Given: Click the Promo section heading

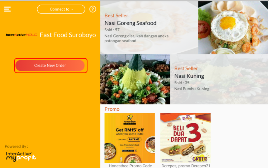Looking at the screenshot, I should 112,109.
